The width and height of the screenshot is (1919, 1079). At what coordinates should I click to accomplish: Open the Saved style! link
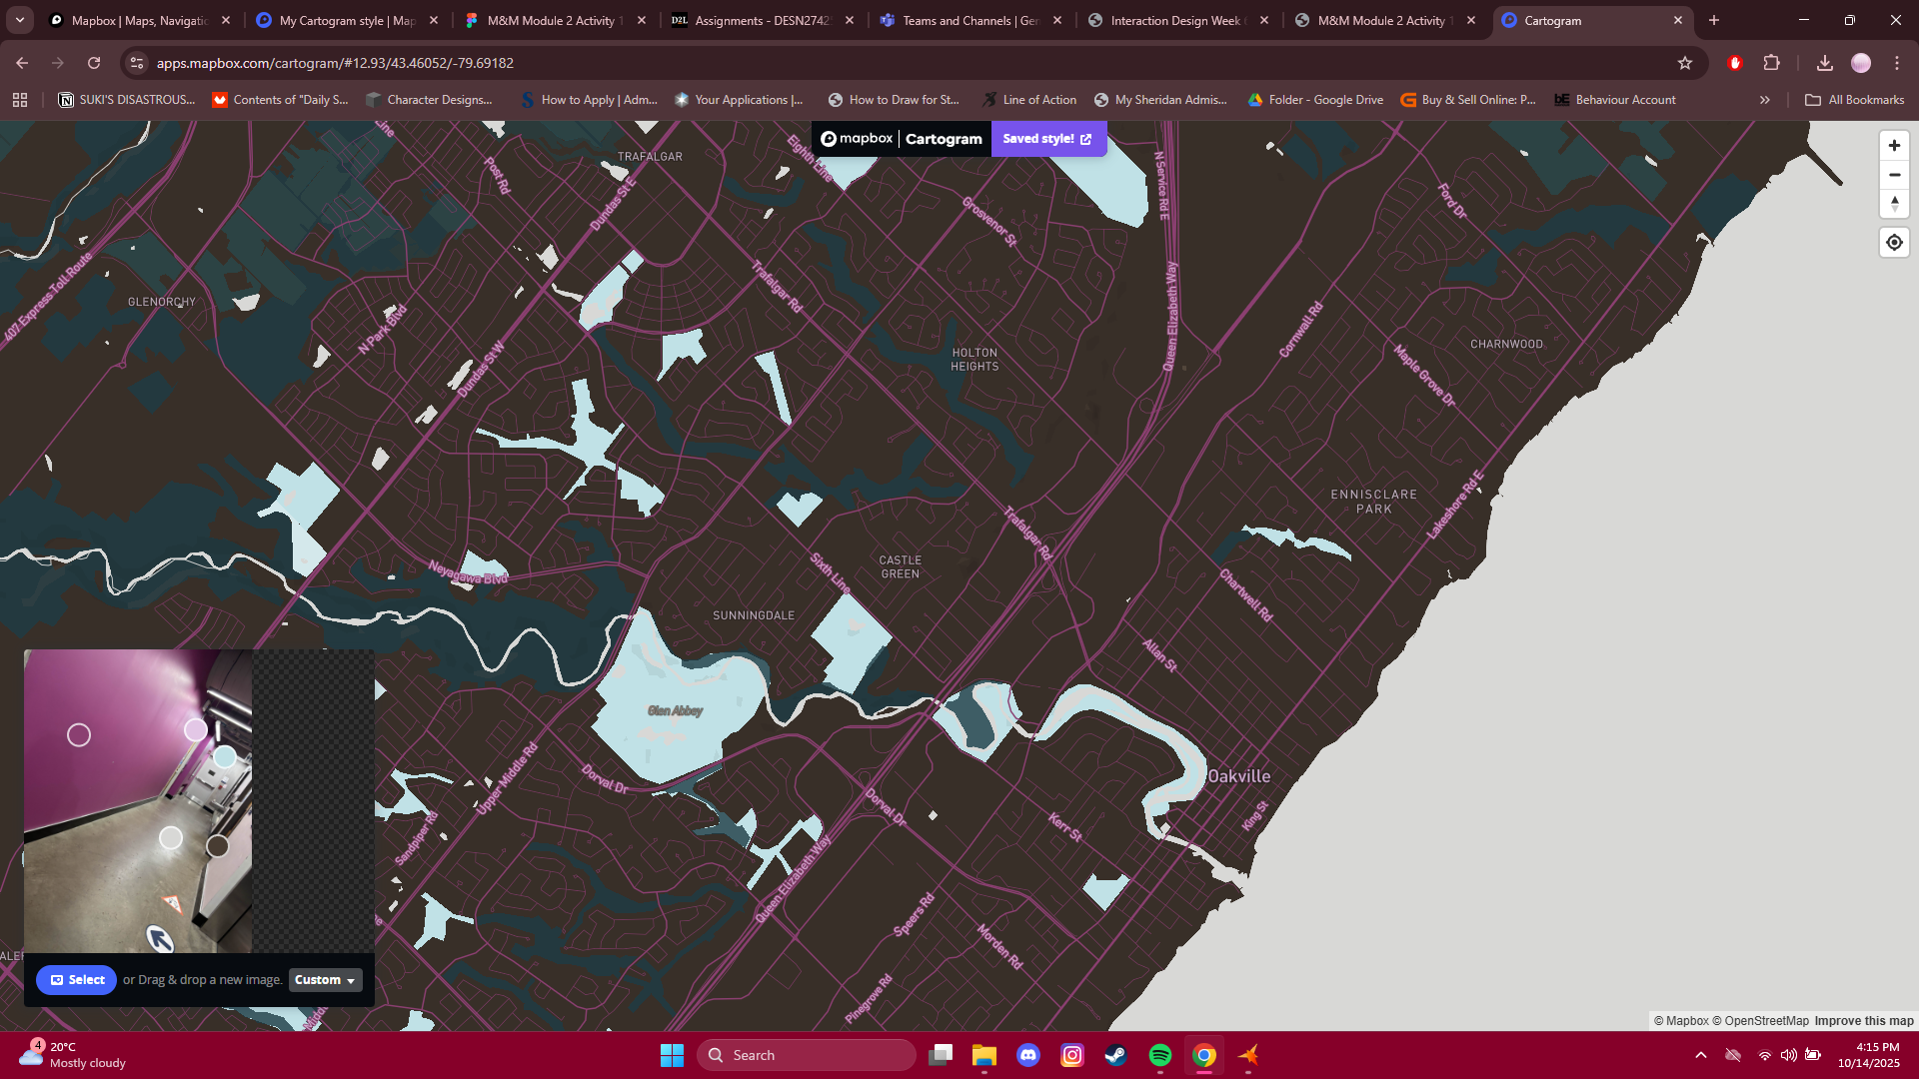click(x=1046, y=139)
